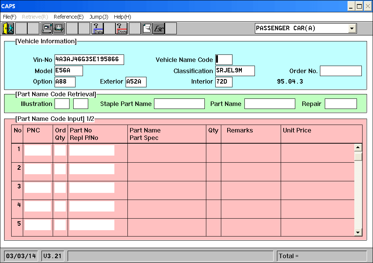This screenshot has width=373, height=263.
Task: Focus the Staple Part Name field
Action: [x=179, y=104]
